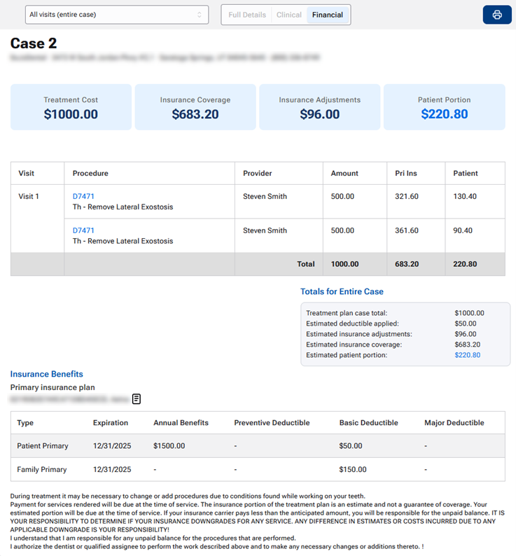This screenshot has height=556, width=516.
Task: Click the Insurance Adjustments summary card
Action: pyautogui.click(x=319, y=106)
